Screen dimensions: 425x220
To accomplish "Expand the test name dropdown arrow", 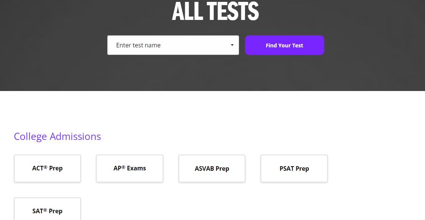I will click(x=232, y=45).
